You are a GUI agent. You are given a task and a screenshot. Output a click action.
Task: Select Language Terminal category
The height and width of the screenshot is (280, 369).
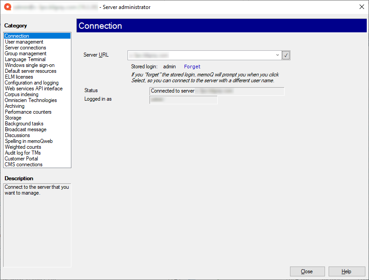tap(37, 59)
